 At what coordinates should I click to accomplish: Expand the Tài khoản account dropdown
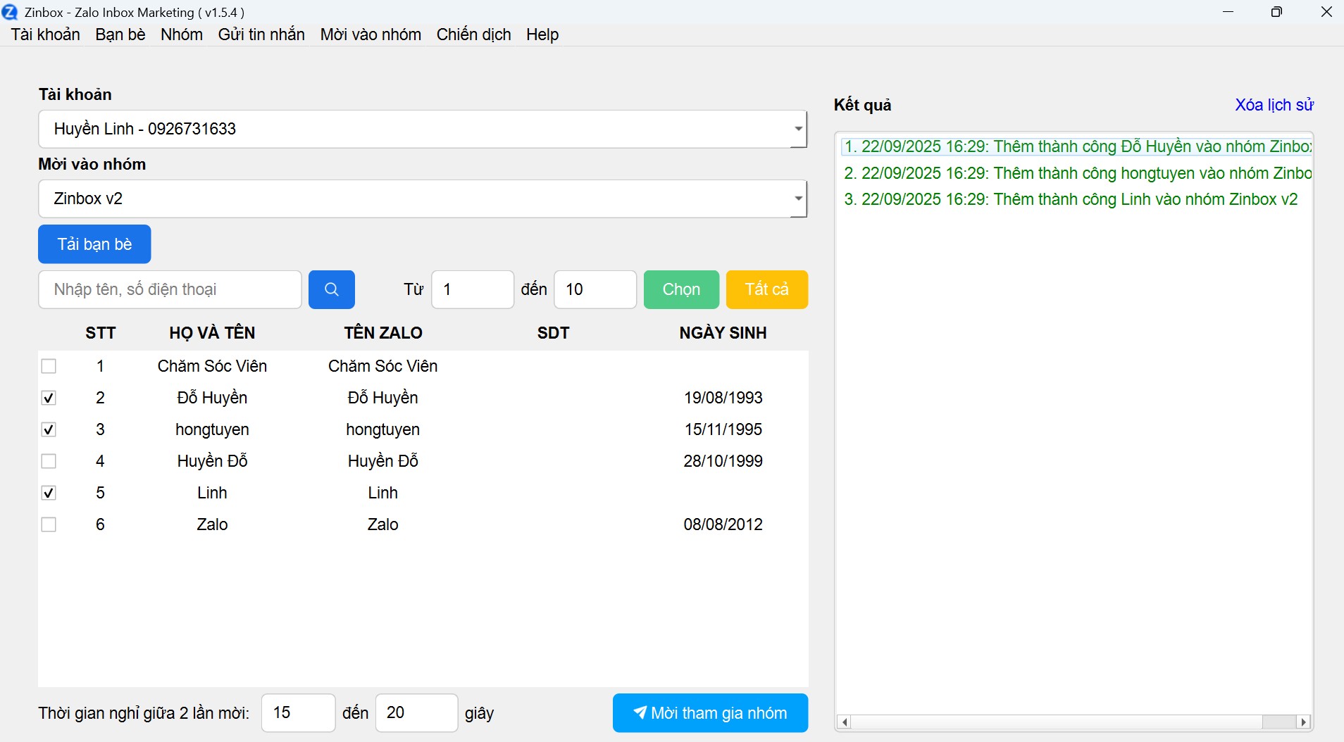pos(797,129)
